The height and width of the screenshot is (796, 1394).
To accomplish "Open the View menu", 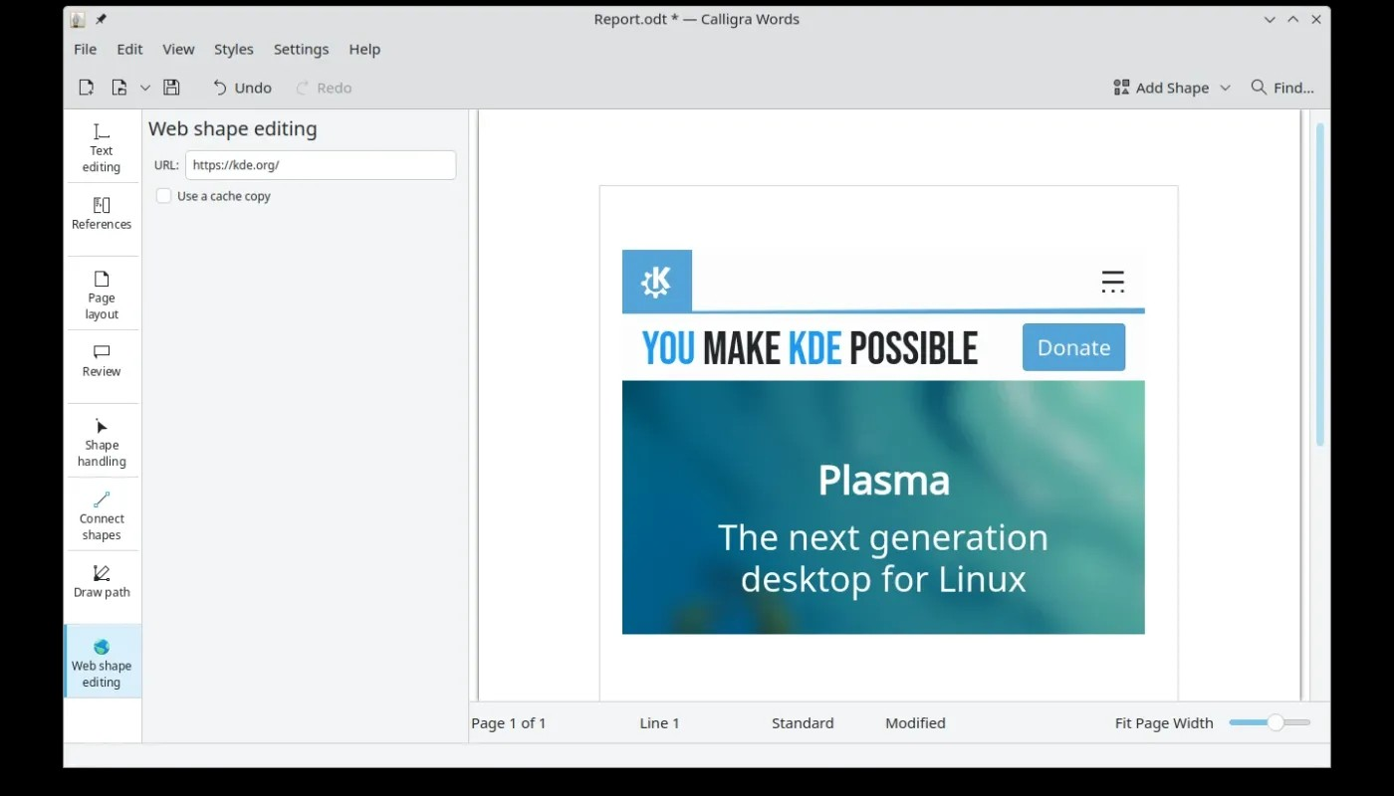I will pyautogui.click(x=178, y=49).
